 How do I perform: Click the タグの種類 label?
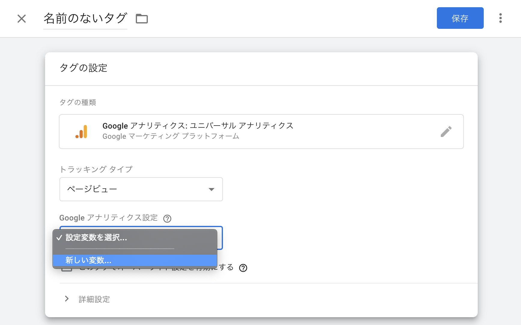point(78,102)
